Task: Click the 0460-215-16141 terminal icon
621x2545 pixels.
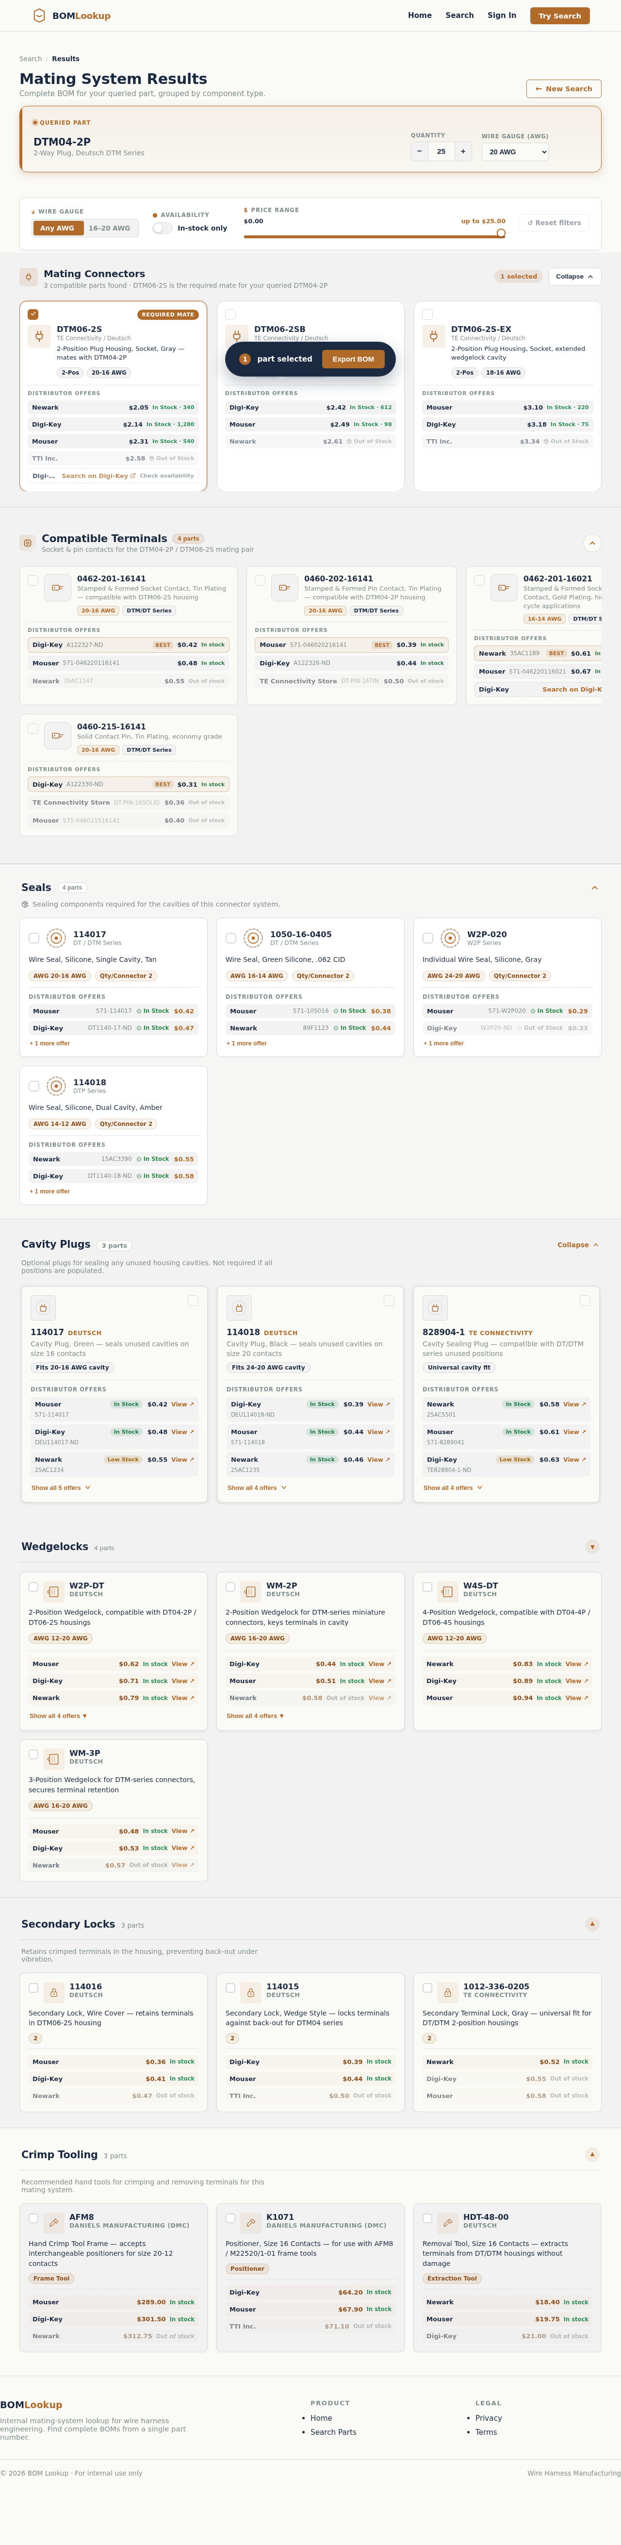Action: [57, 735]
